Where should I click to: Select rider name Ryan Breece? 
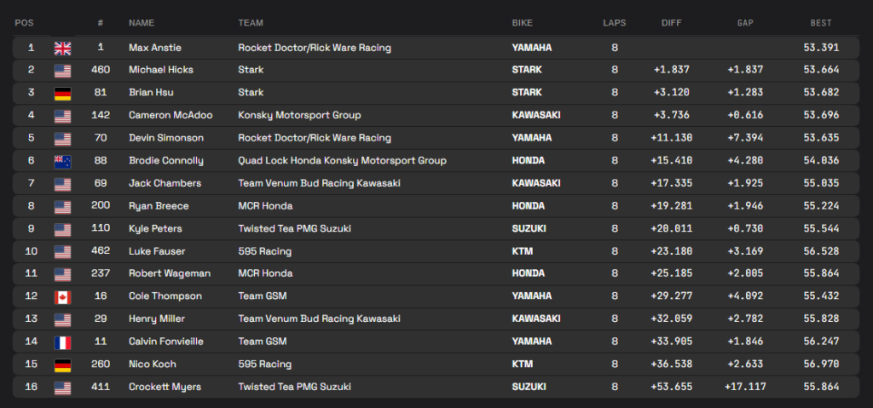(159, 206)
